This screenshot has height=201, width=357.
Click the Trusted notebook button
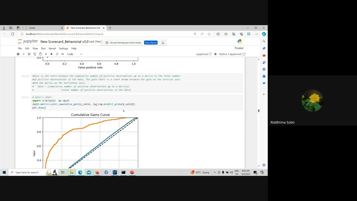click(239, 48)
